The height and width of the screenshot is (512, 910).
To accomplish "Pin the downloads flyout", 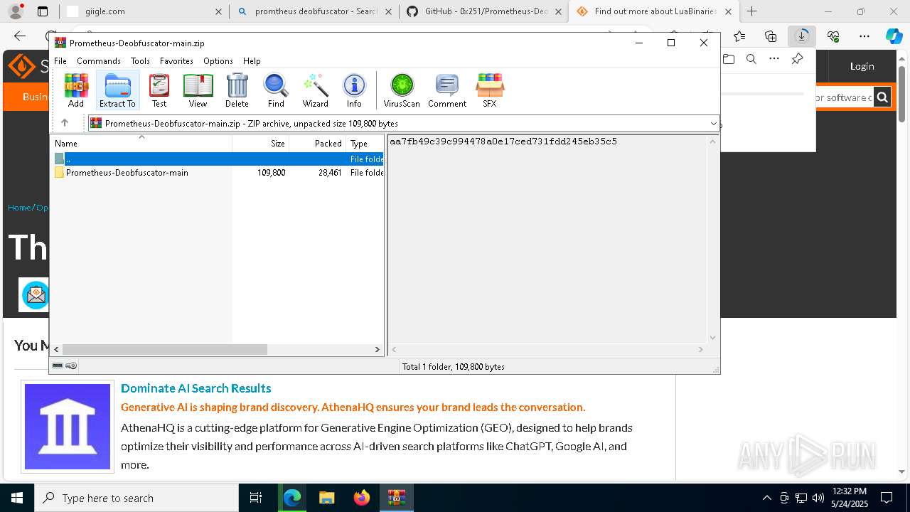I will (x=797, y=59).
